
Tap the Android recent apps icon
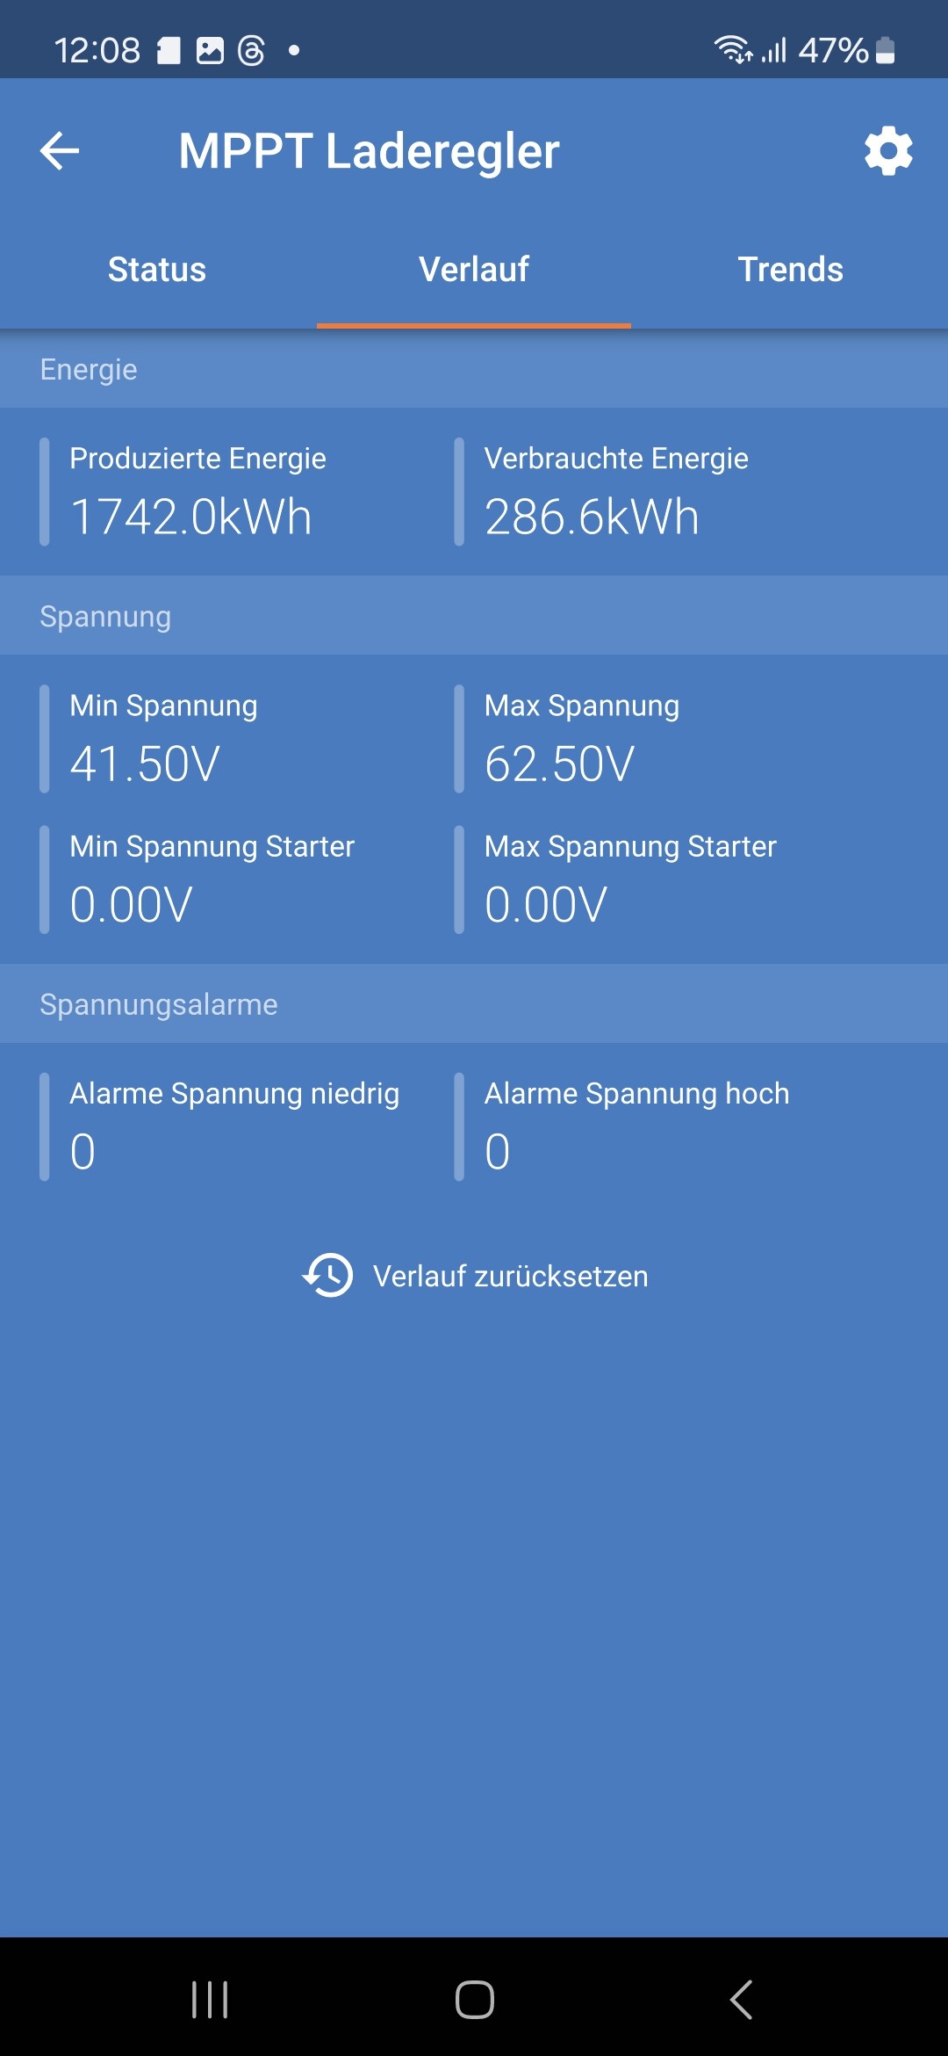click(210, 2000)
